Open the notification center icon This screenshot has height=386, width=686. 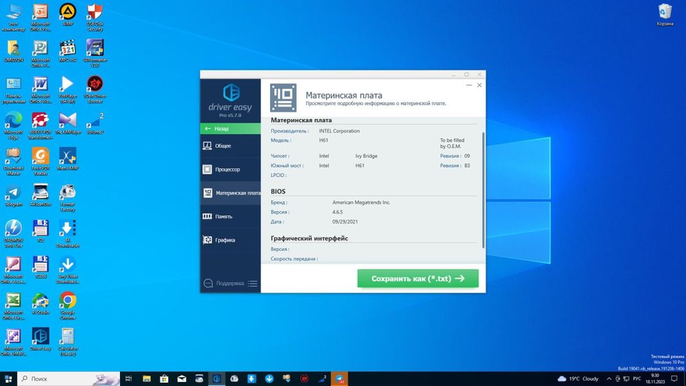(674, 378)
